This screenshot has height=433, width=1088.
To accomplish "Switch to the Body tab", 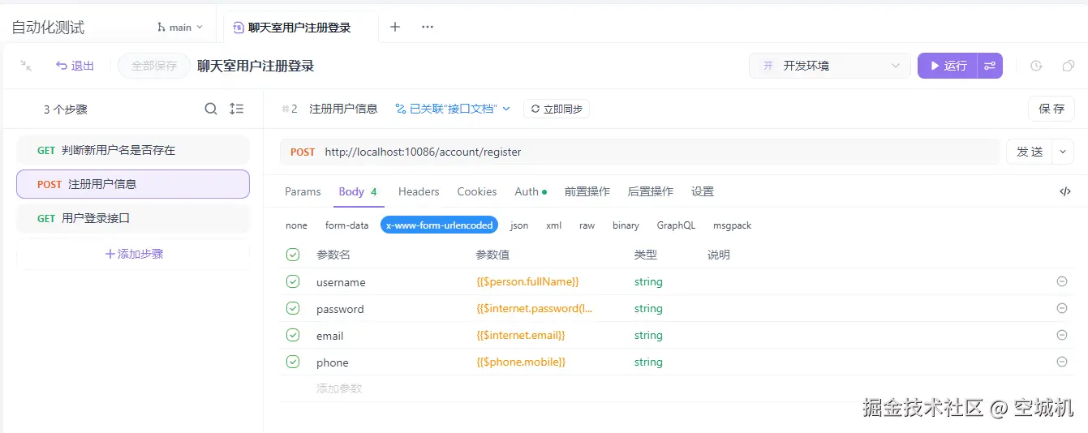I will pyautogui.click(x=358, y=191).
